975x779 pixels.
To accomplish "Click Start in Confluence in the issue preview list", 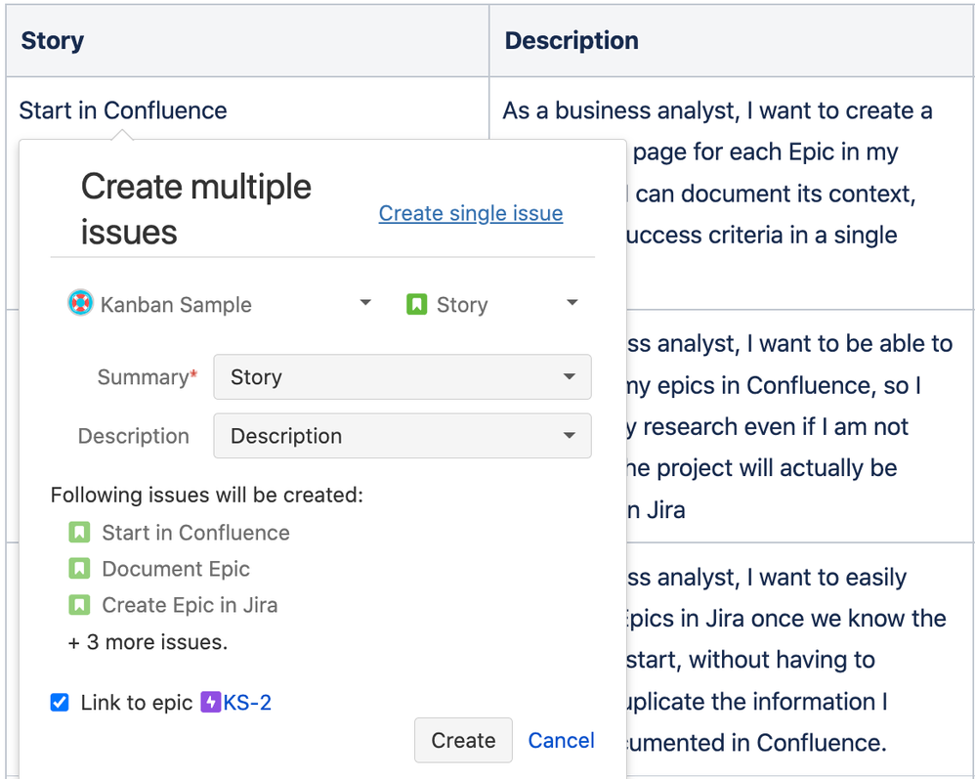I will (195, 533).
